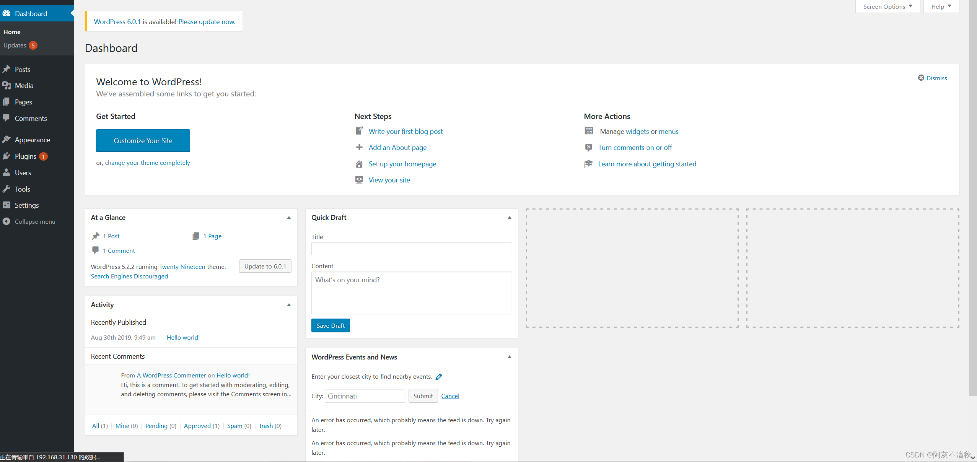Image resolution: width=977 pixels, height=462 pixels.
Task: Click the plus icon beside Add an About page
Action: tap(359, 147)
